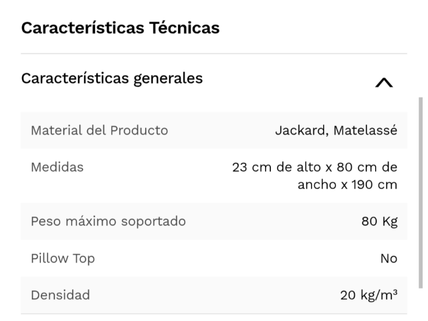Viewport: 428px width, 321px height.
Task: Click the 23 cm de alto measurement text
Action: tap(277, 167)
